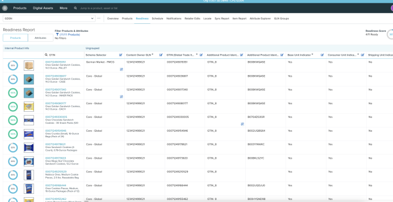Open the Item Report tab
The height and width of the screenshot is (202, 393).
[x=239, y=18]
